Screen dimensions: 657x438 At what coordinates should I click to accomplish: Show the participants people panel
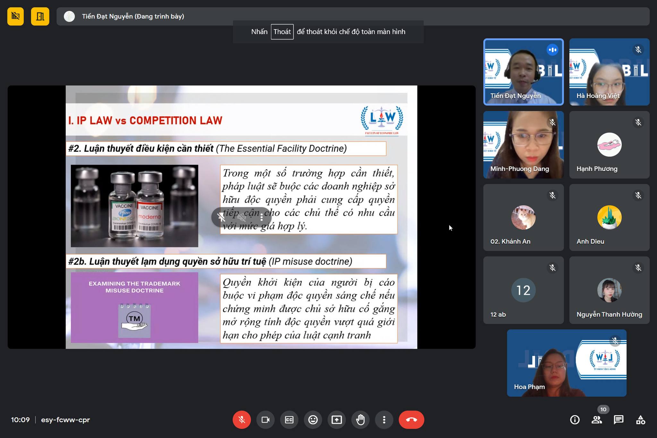coord(597,420)
